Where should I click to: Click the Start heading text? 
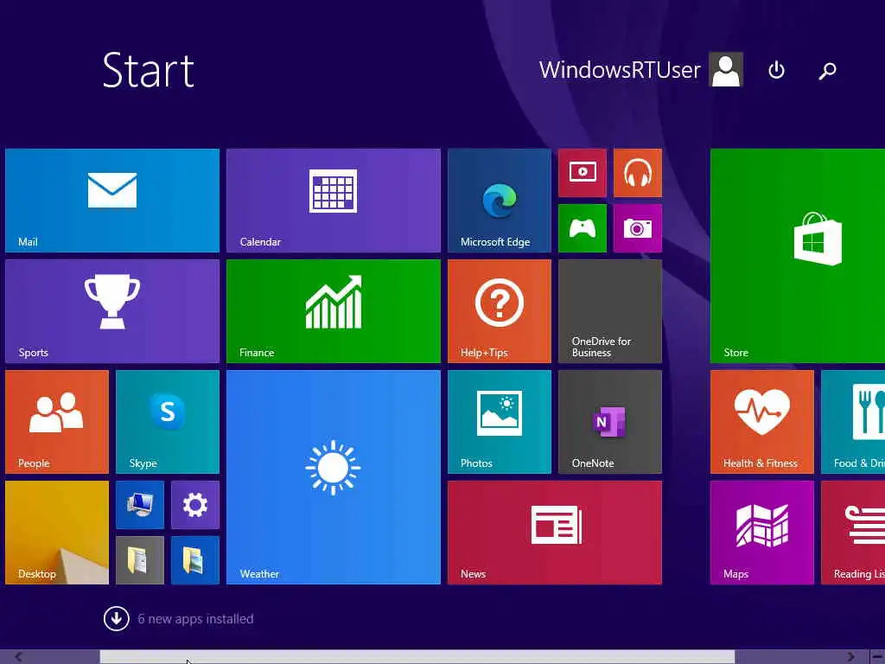click(149, 70)
